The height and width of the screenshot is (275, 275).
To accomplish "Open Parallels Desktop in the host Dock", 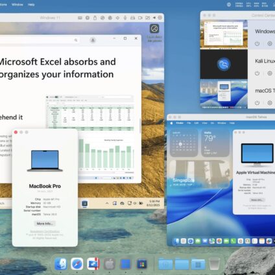I will (x=93, y=264).
